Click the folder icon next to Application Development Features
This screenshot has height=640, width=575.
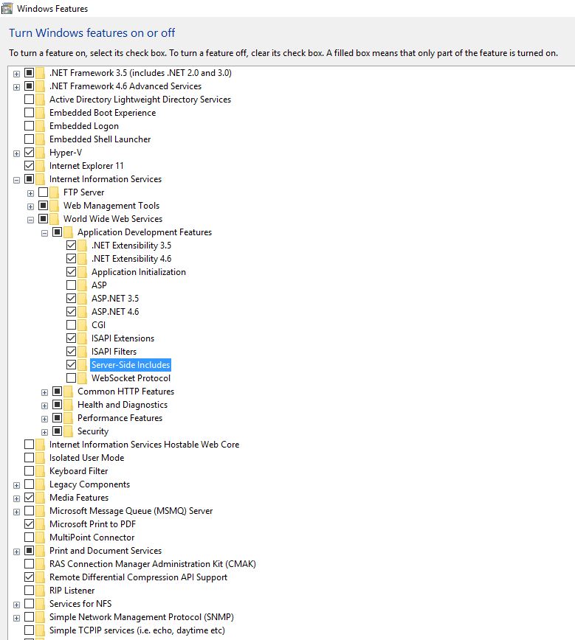point(68,232)
